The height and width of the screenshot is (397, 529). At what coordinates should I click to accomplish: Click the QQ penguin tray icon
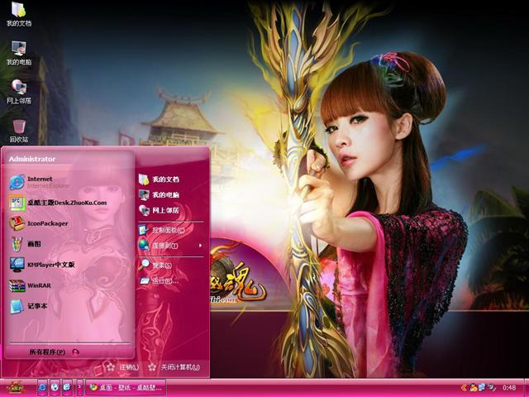pos(473,388)
